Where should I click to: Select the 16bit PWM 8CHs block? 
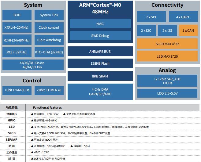17,91
